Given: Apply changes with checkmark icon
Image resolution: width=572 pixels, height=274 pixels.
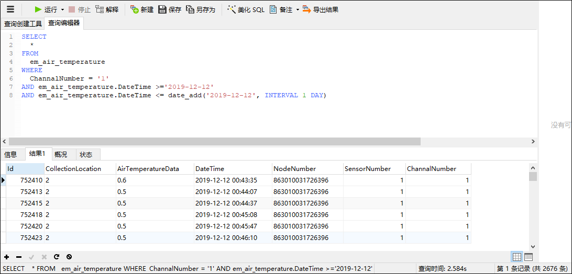Looking at the screenshot, I should (32, 257).
